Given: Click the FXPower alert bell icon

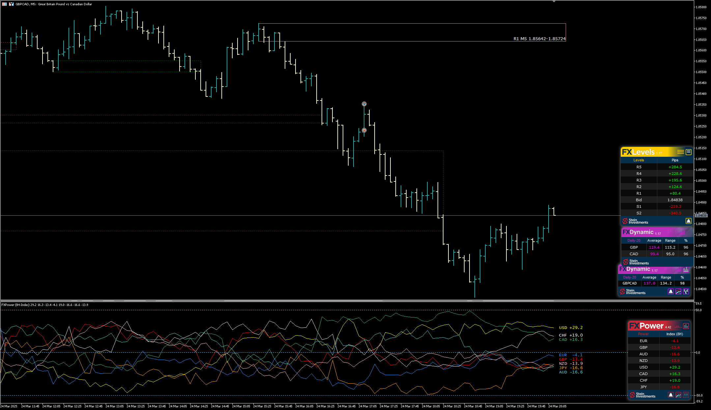Looking at the screenshot, I should click(x=670, y=395).
